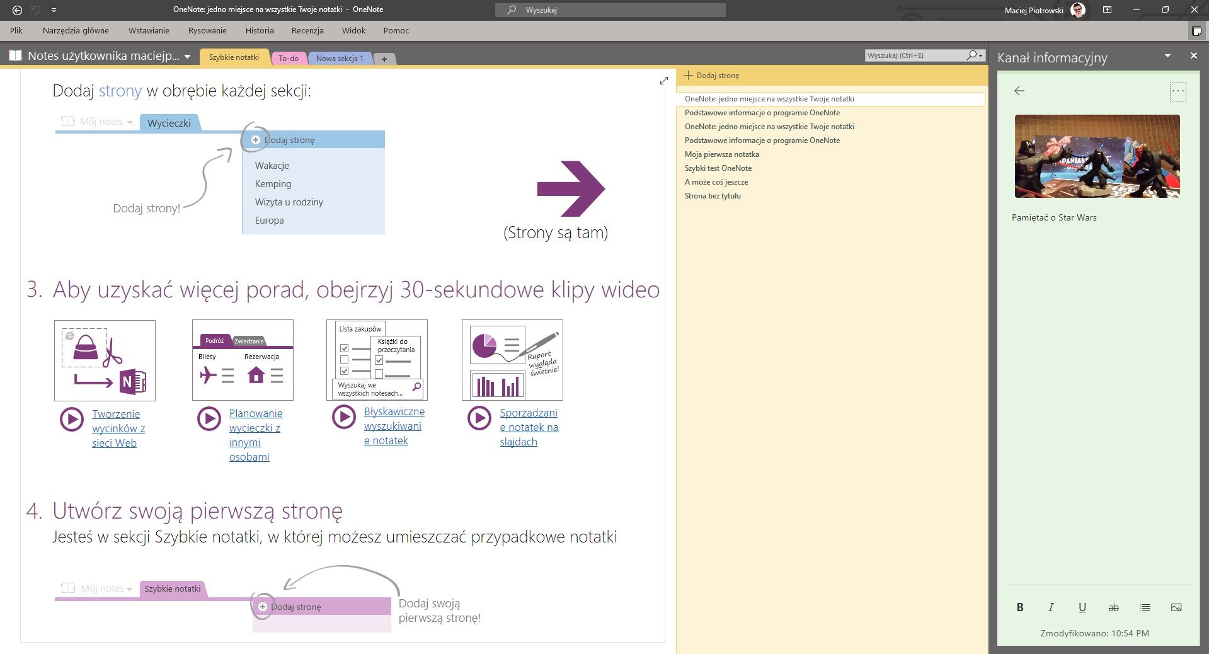Open ribbon display options icon
The height and width of the screenshot is (654, 1209).
tap(1107, 10)
